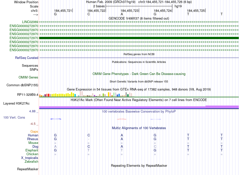Open 100 vertebrates Basewise Conservation by PhyloP title

click(139, 112)
